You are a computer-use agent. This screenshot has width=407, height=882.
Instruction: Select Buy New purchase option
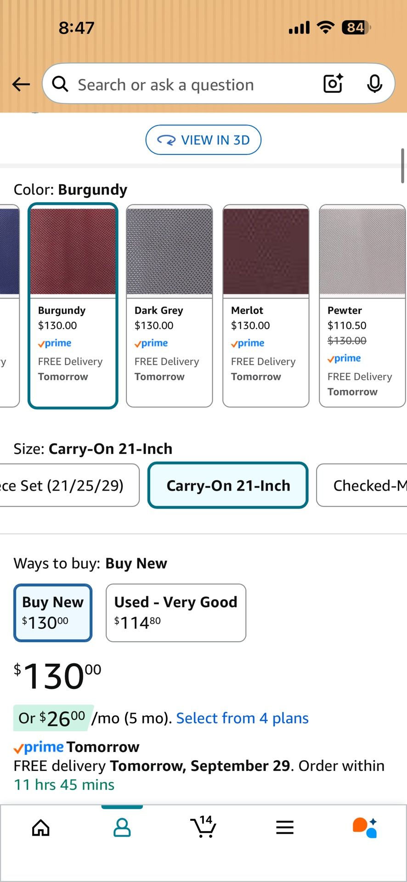tap(53, 613)
